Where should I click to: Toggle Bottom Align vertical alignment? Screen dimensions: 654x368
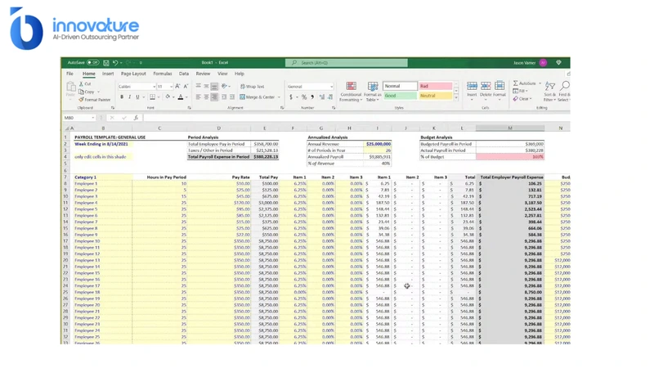(214, 87)
